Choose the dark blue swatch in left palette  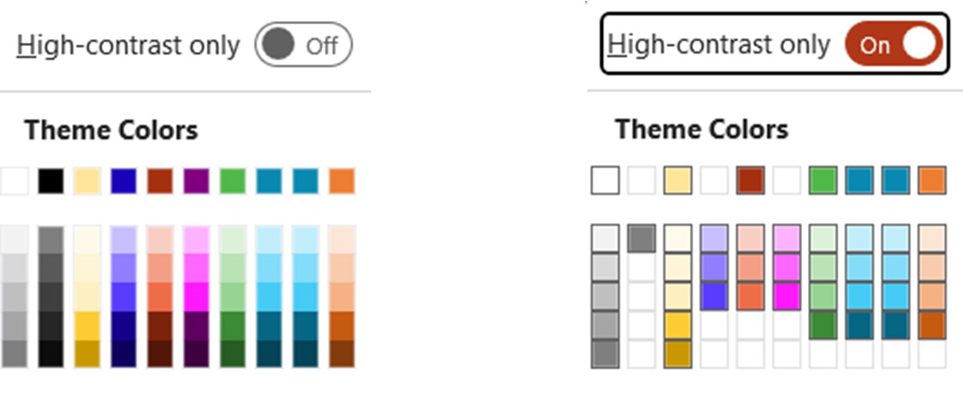click(124, 181)
